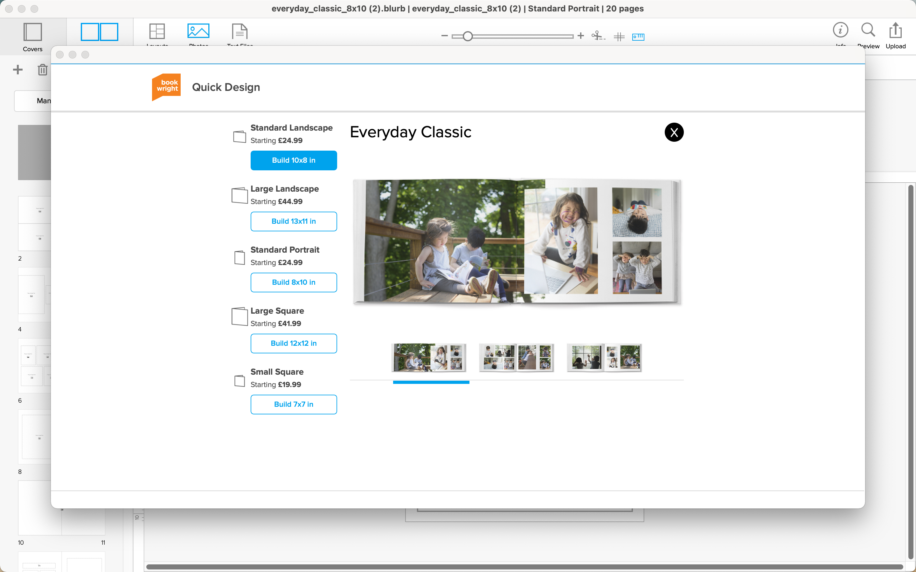Click Build 13x11 in button

point(294,221)
